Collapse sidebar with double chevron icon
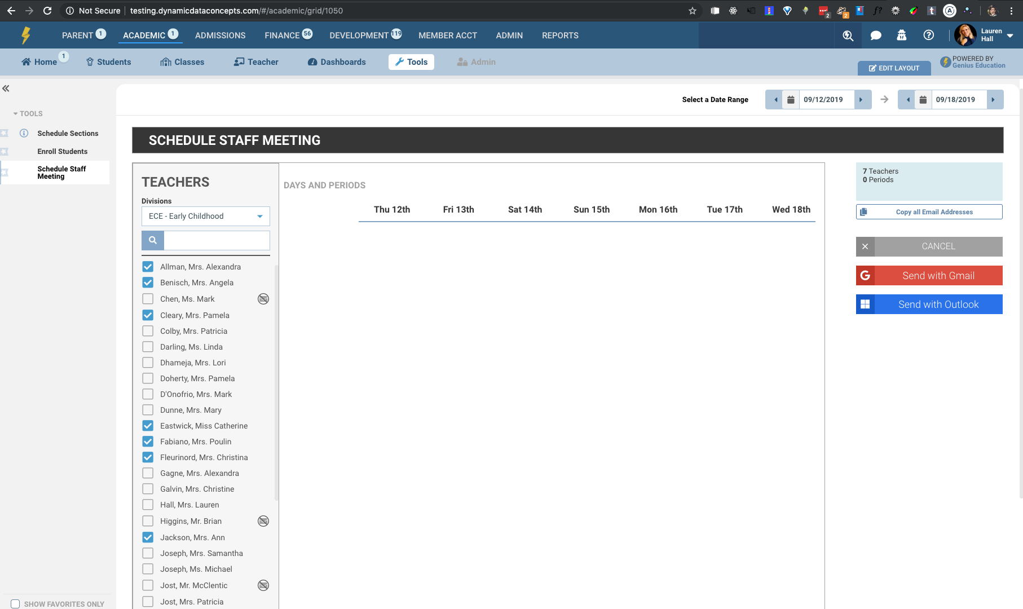The height and width of the screenshot is (609, 1023). 6,89
